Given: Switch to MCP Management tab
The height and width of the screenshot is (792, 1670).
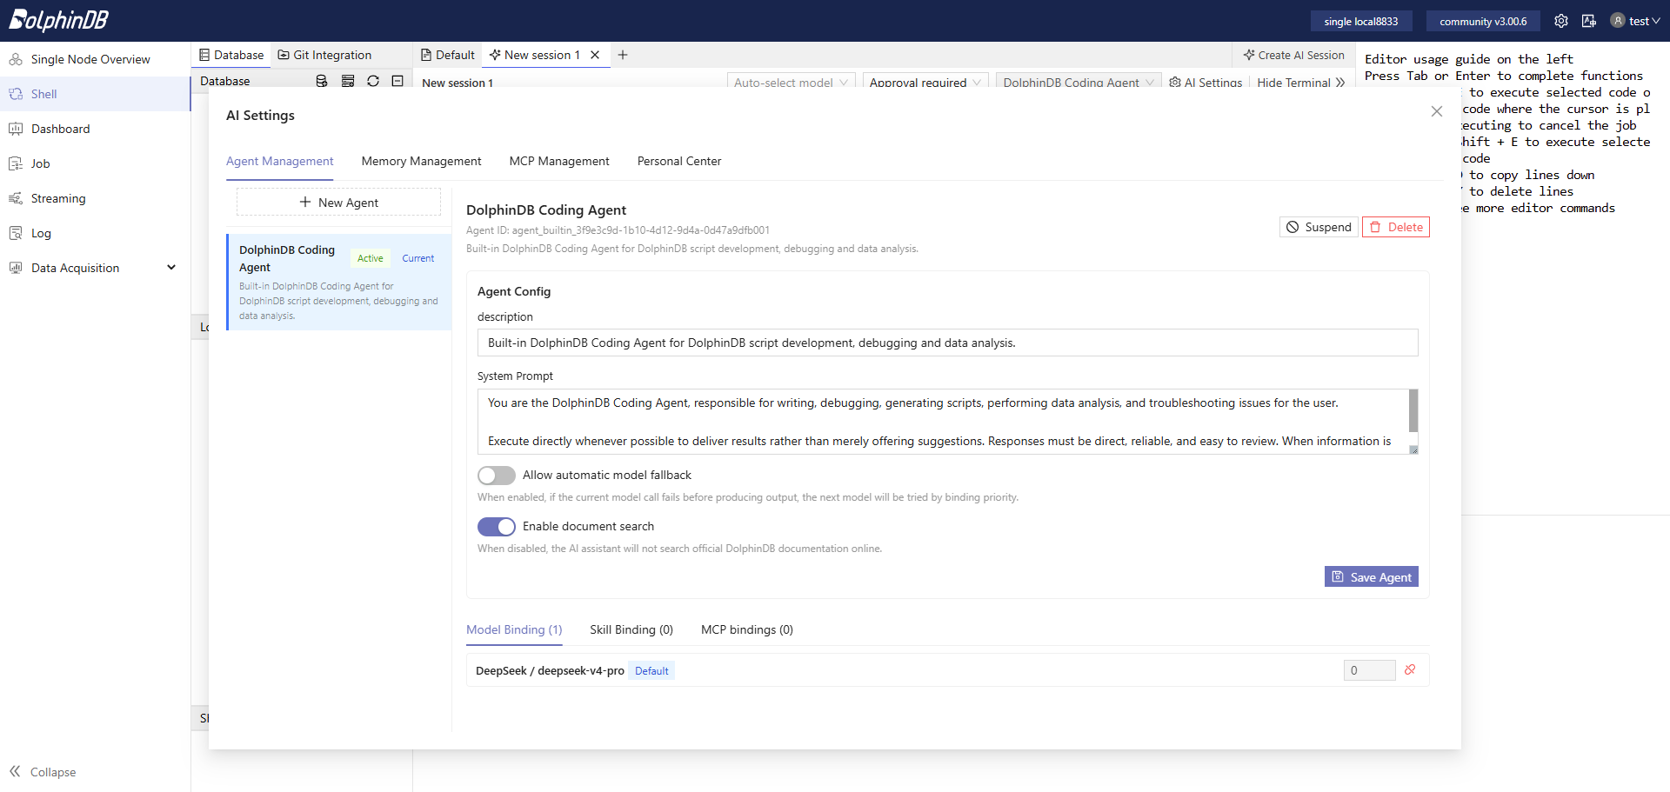Looking at the screenshot, I should click(x=559, y=161).
